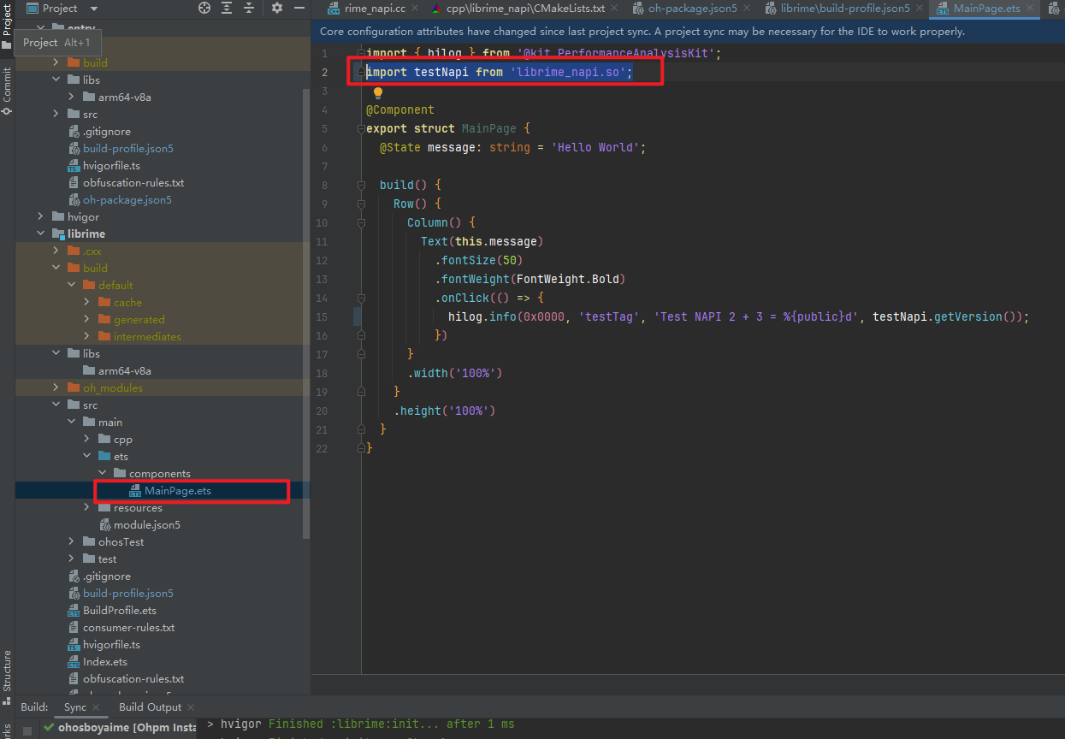This screenshot has height=739, width=1065.
Task: Collapse the main folder
Action: coord(72,423)
